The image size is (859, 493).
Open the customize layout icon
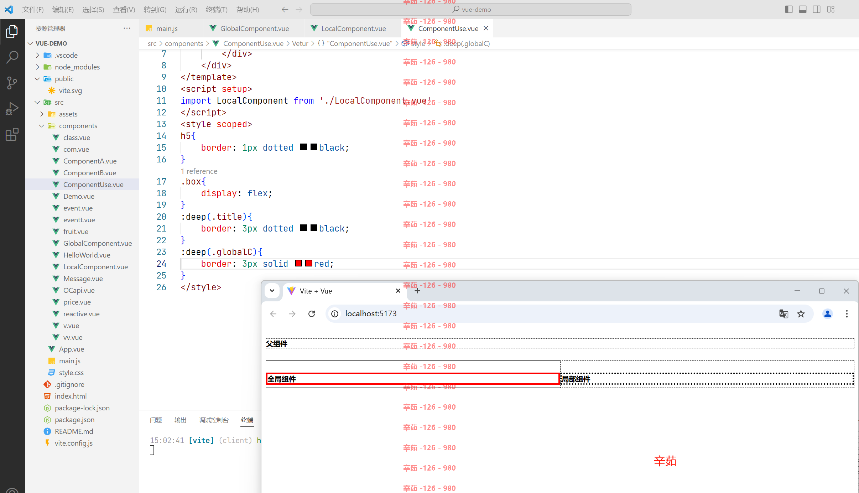(831, 9)
